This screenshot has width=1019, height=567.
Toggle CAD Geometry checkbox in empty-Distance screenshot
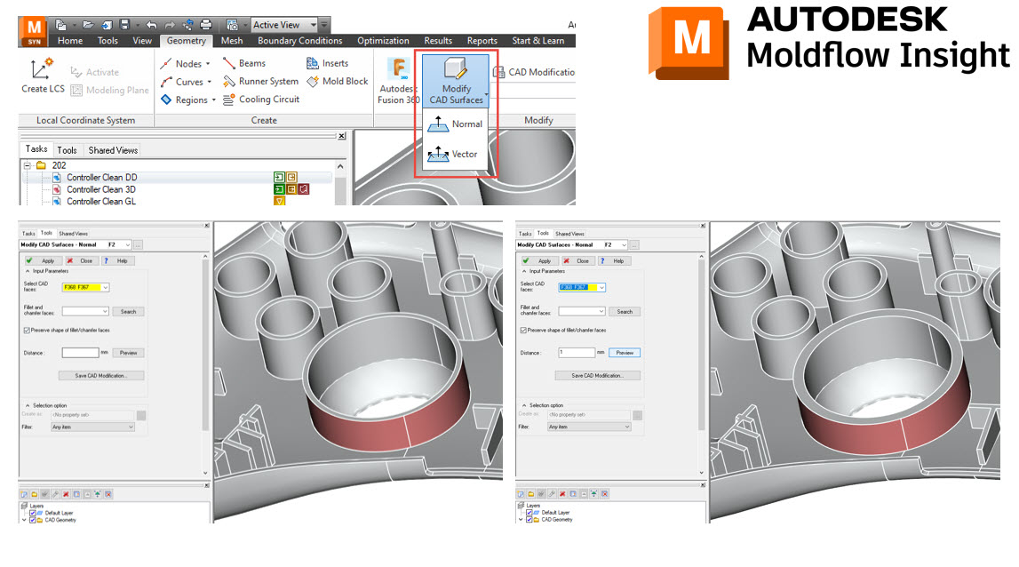coord(33,520)
